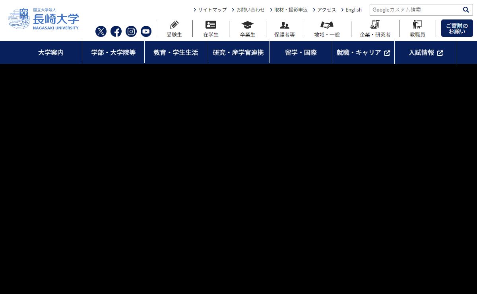Image resolution: width=477 pixels, height=294 pixels.
Task: Click the 地域・一般 handshake icon
Action: point(327,25)
